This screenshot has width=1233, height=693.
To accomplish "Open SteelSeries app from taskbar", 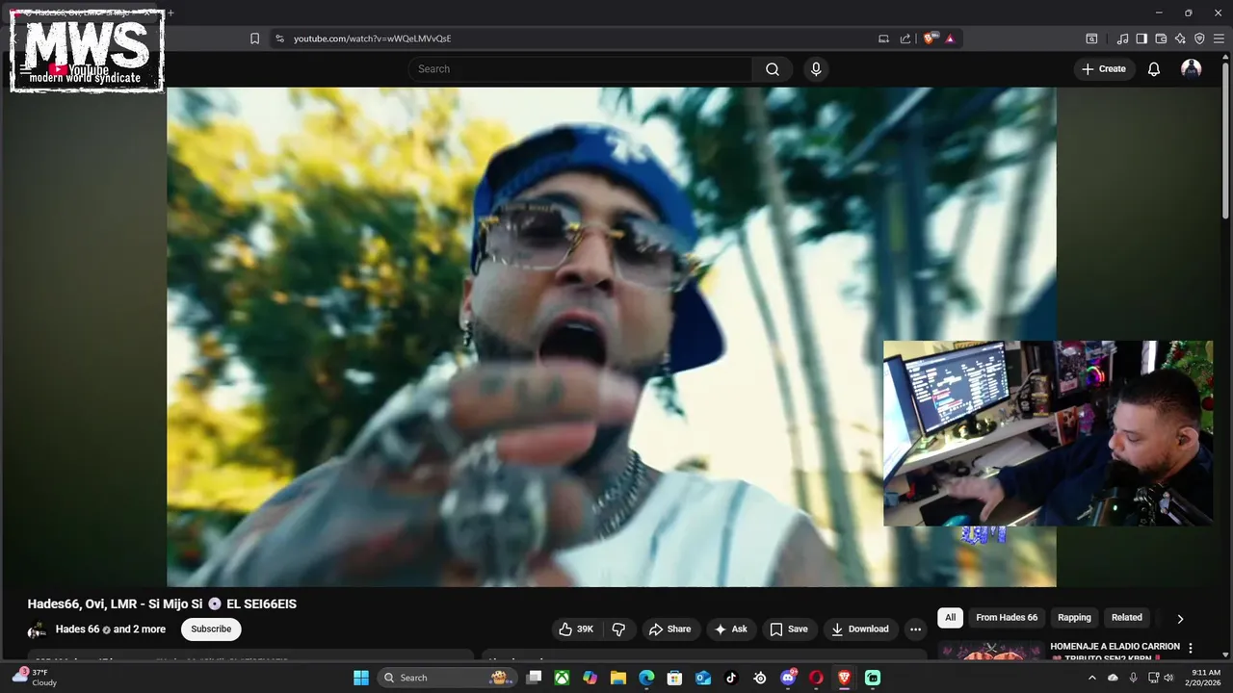I will (760, 678).
